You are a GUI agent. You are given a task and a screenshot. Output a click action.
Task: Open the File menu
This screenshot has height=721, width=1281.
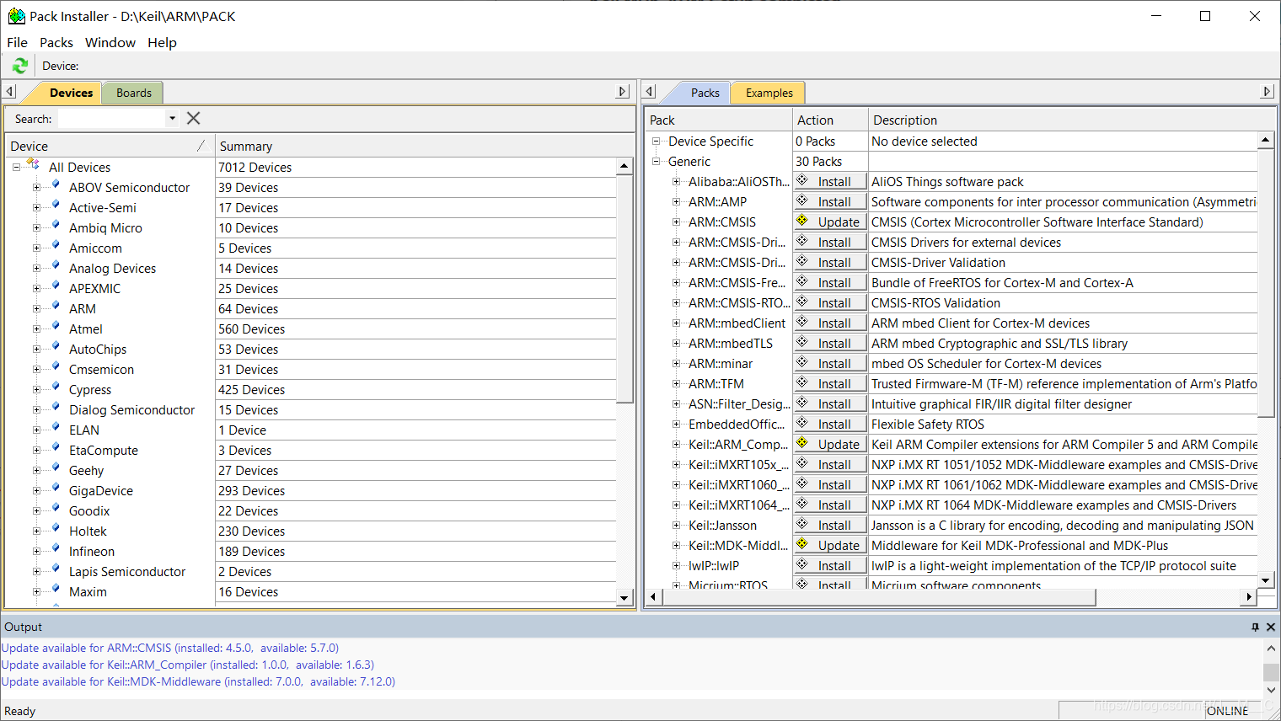(17, 42)
